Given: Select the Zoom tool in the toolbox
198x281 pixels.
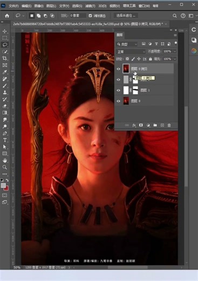Looking at the screenshot, I should 5,167.
